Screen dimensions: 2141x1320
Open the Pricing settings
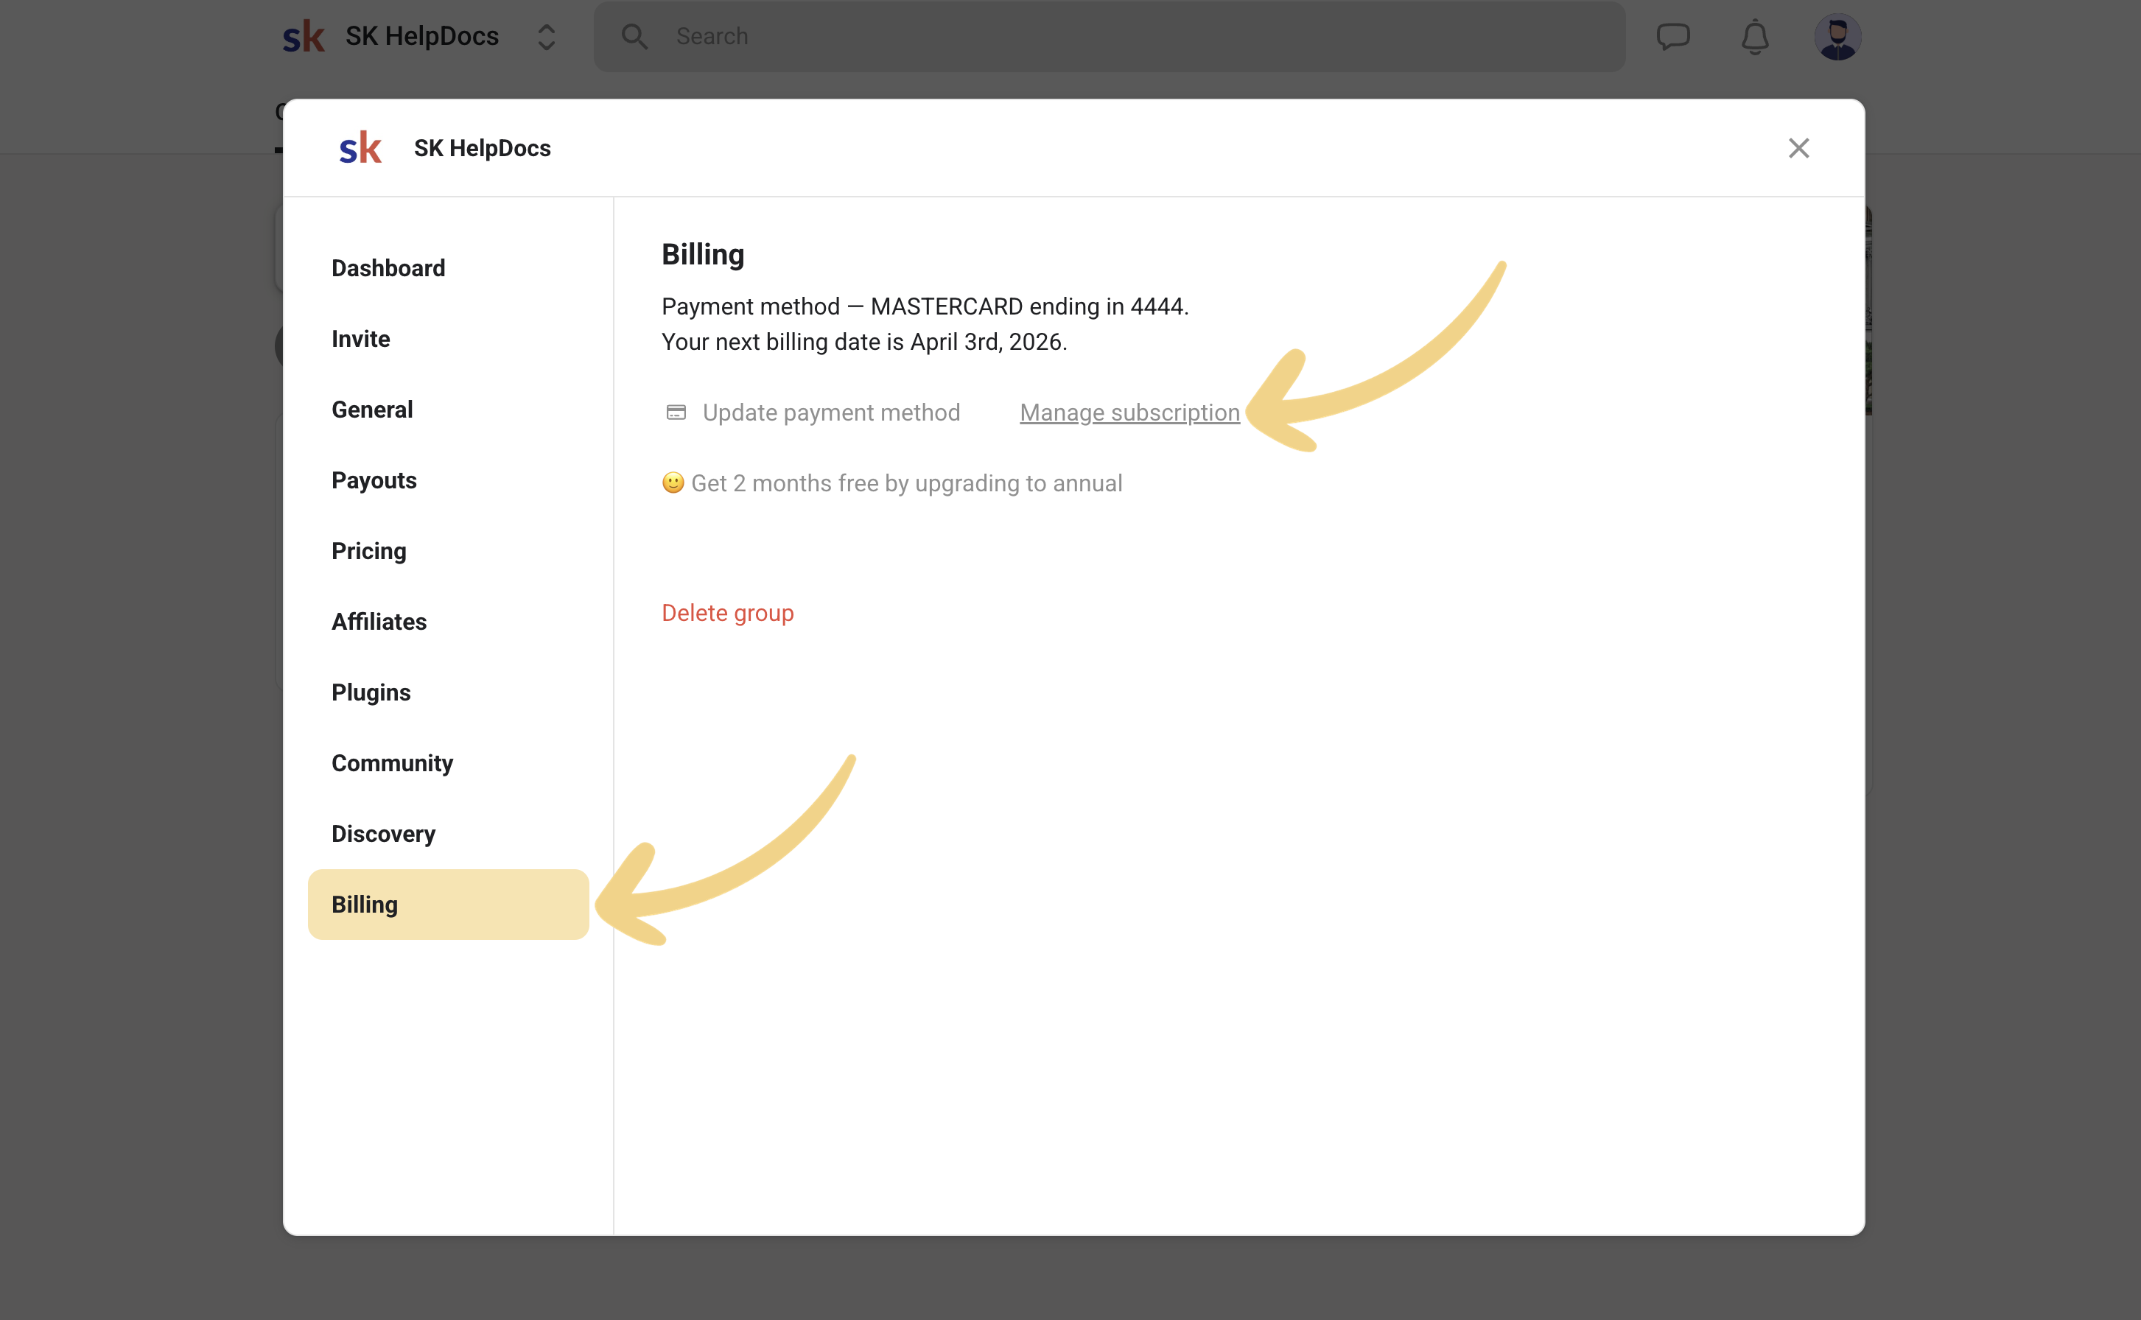pyautogui.click(x=368, y=551)
